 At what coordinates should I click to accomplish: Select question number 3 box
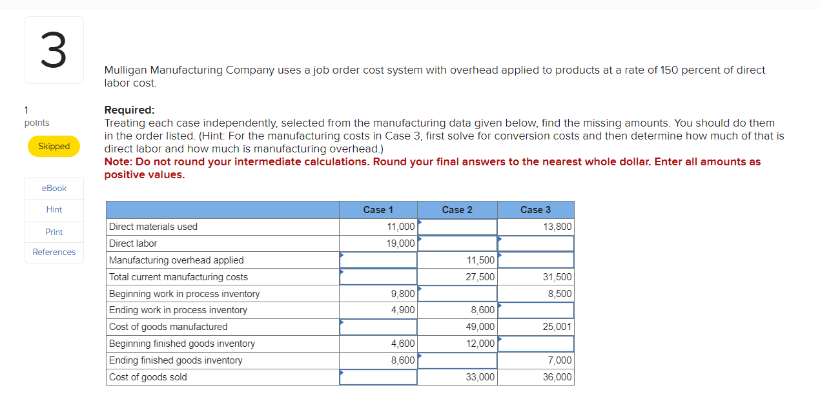[54, 50]
